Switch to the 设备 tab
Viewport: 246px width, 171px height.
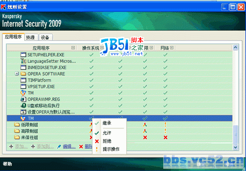point(45,37)
